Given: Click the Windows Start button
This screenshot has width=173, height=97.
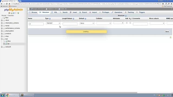Looking at the screenshot, I should click(2, 95).
